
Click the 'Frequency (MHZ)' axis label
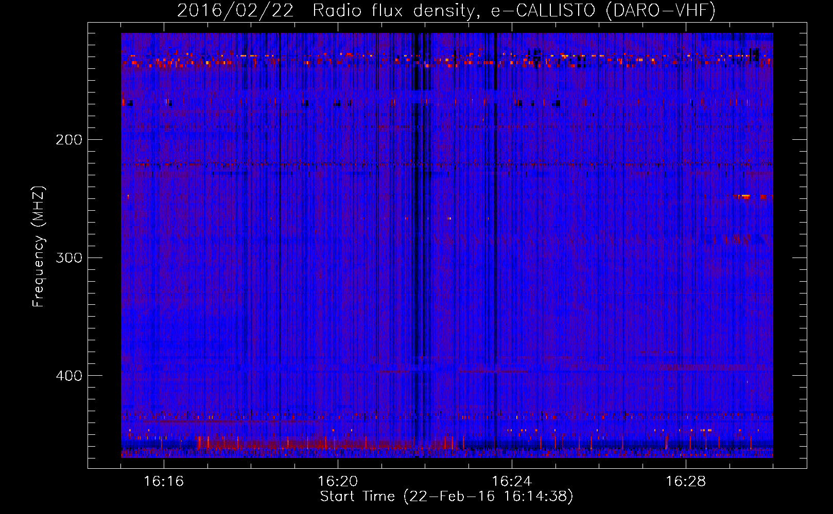(39, 246)
